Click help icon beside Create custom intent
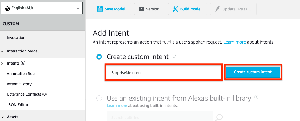Viewport: 300px width, 121px height. click(x=174, y=56)
